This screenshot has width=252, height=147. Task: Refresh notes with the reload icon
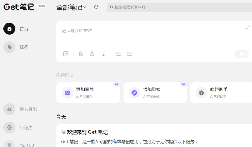pyautogui.click(x=96, y=7)
